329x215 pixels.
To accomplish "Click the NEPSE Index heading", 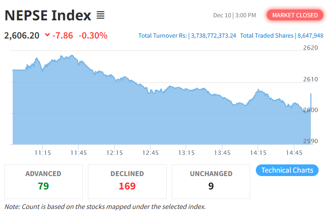I will [x=48, y=16].
